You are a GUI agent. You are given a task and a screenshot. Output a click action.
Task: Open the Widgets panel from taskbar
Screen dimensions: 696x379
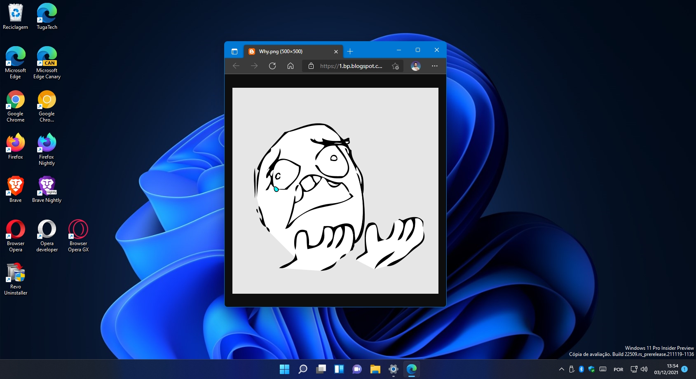click(339, 369)
